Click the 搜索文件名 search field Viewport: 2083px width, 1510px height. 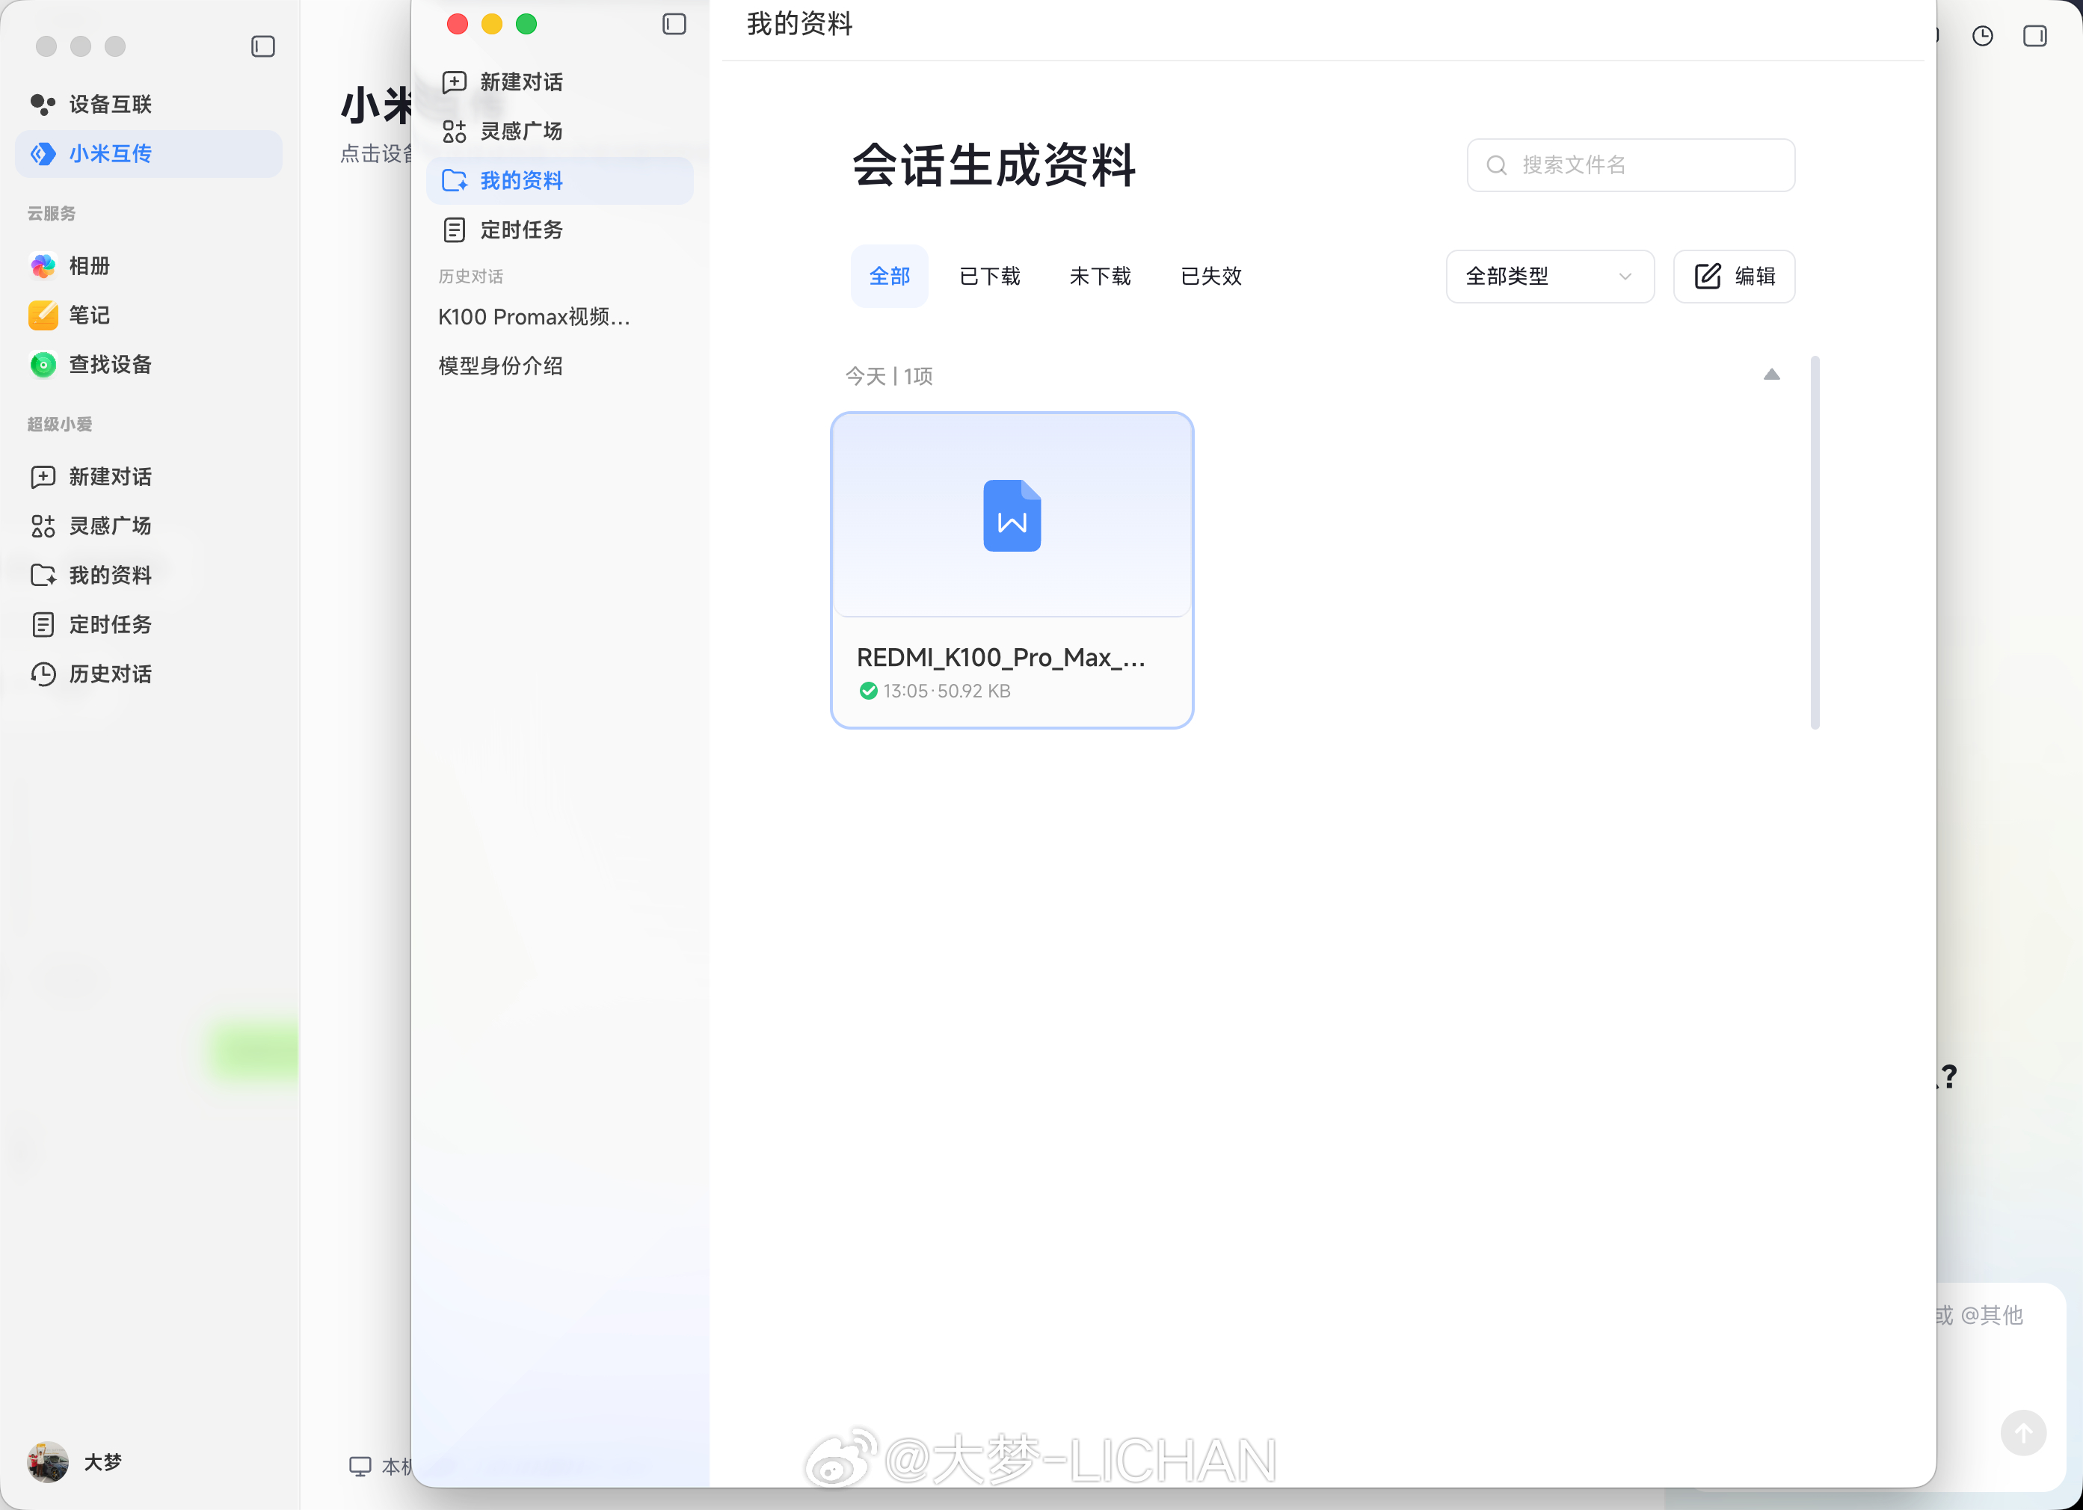1631,165
